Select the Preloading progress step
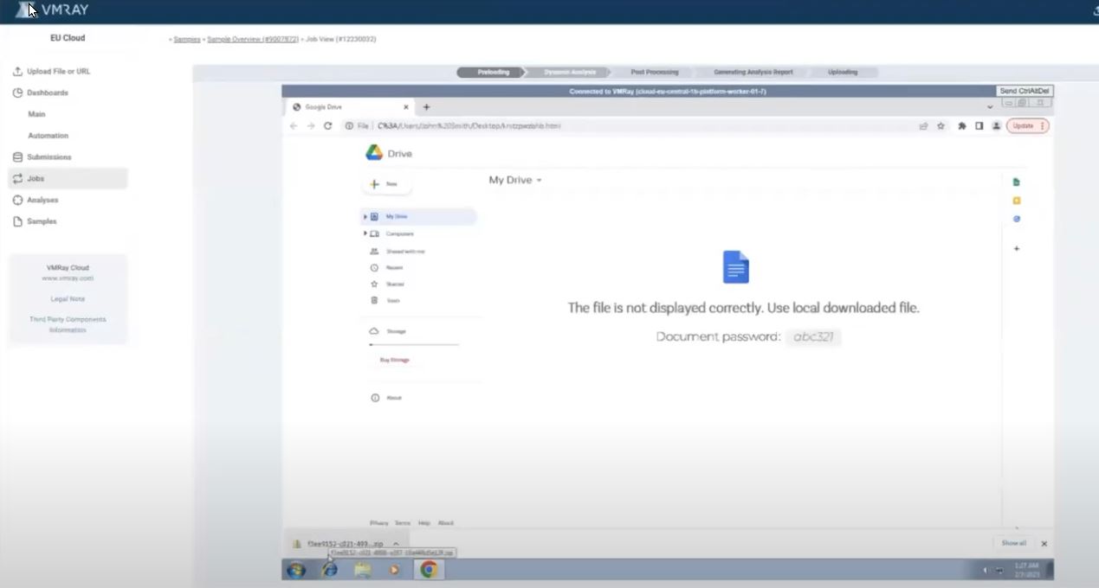 [493, 72]
